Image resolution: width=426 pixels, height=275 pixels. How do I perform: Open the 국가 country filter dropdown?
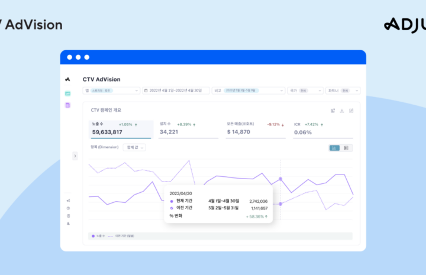[305, 90]
